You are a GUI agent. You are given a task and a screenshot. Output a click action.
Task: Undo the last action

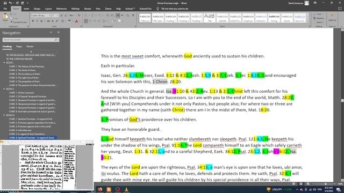[x=10, y=3]
